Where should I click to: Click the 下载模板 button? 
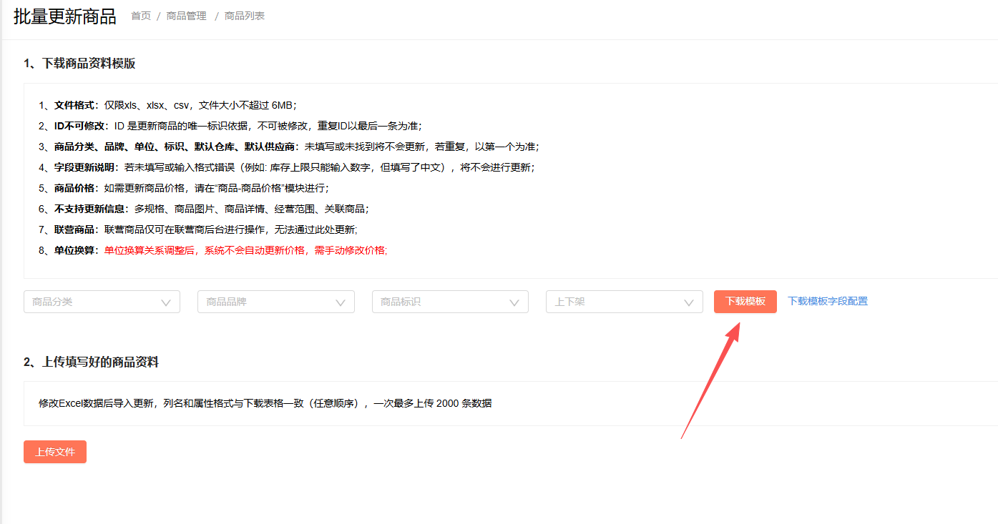(745, 302)
